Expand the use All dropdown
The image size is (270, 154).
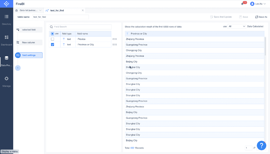pos(237,26)
